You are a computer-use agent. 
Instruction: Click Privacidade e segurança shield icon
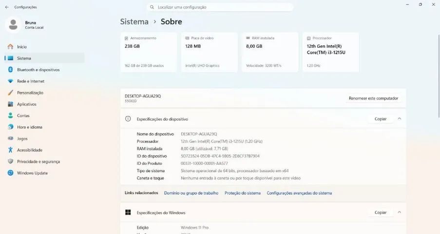coord(10,161)
